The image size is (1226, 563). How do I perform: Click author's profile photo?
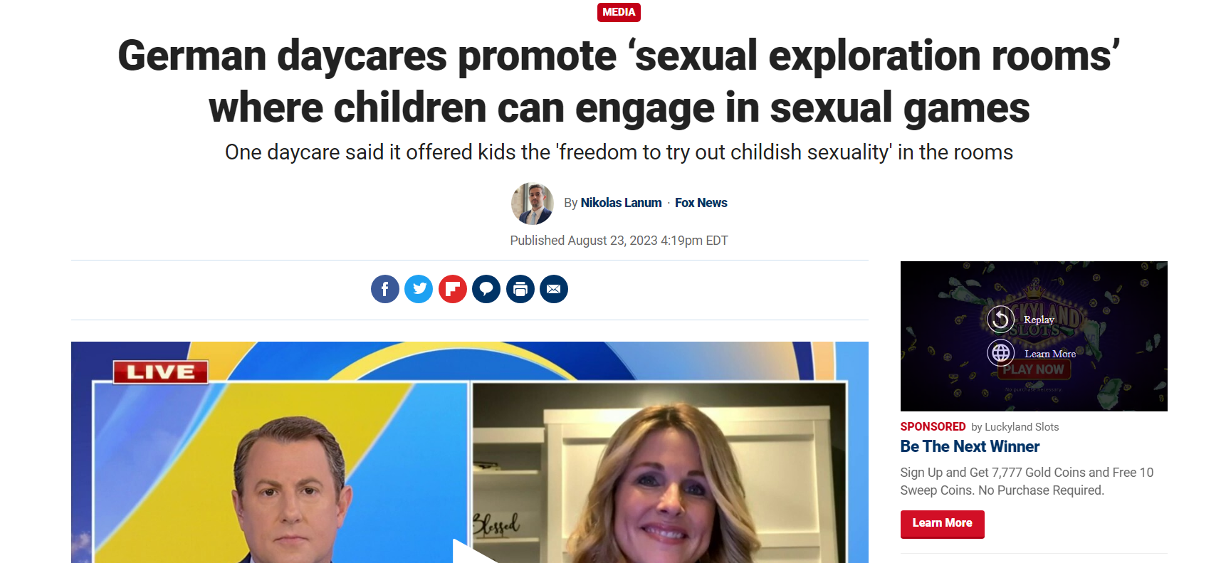pyautogui.click(x=533, y=204)
